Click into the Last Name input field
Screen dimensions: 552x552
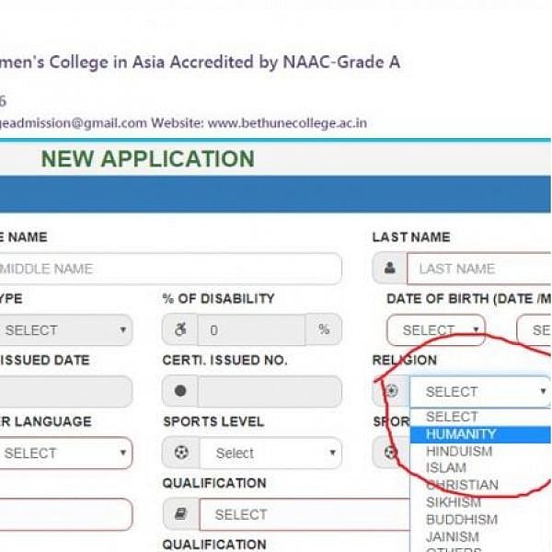click(478, 269)
